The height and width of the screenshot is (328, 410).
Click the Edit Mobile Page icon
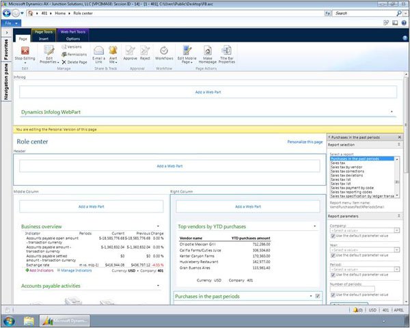coord(187,50)
